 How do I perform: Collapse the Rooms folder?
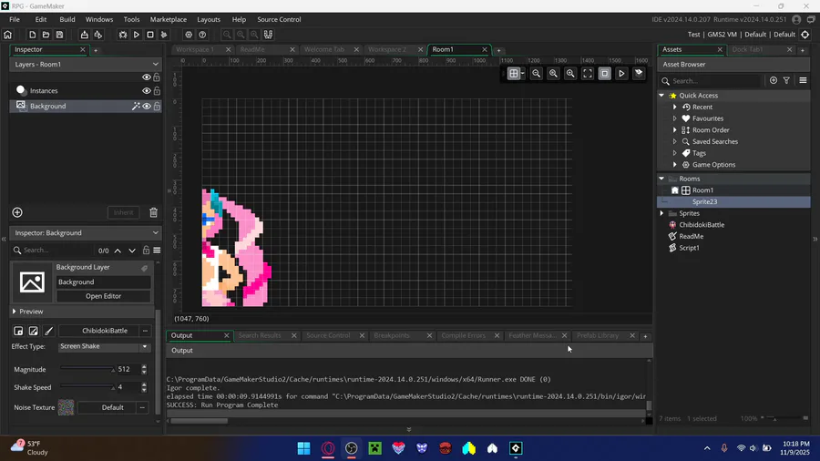(x=661, y=179)
